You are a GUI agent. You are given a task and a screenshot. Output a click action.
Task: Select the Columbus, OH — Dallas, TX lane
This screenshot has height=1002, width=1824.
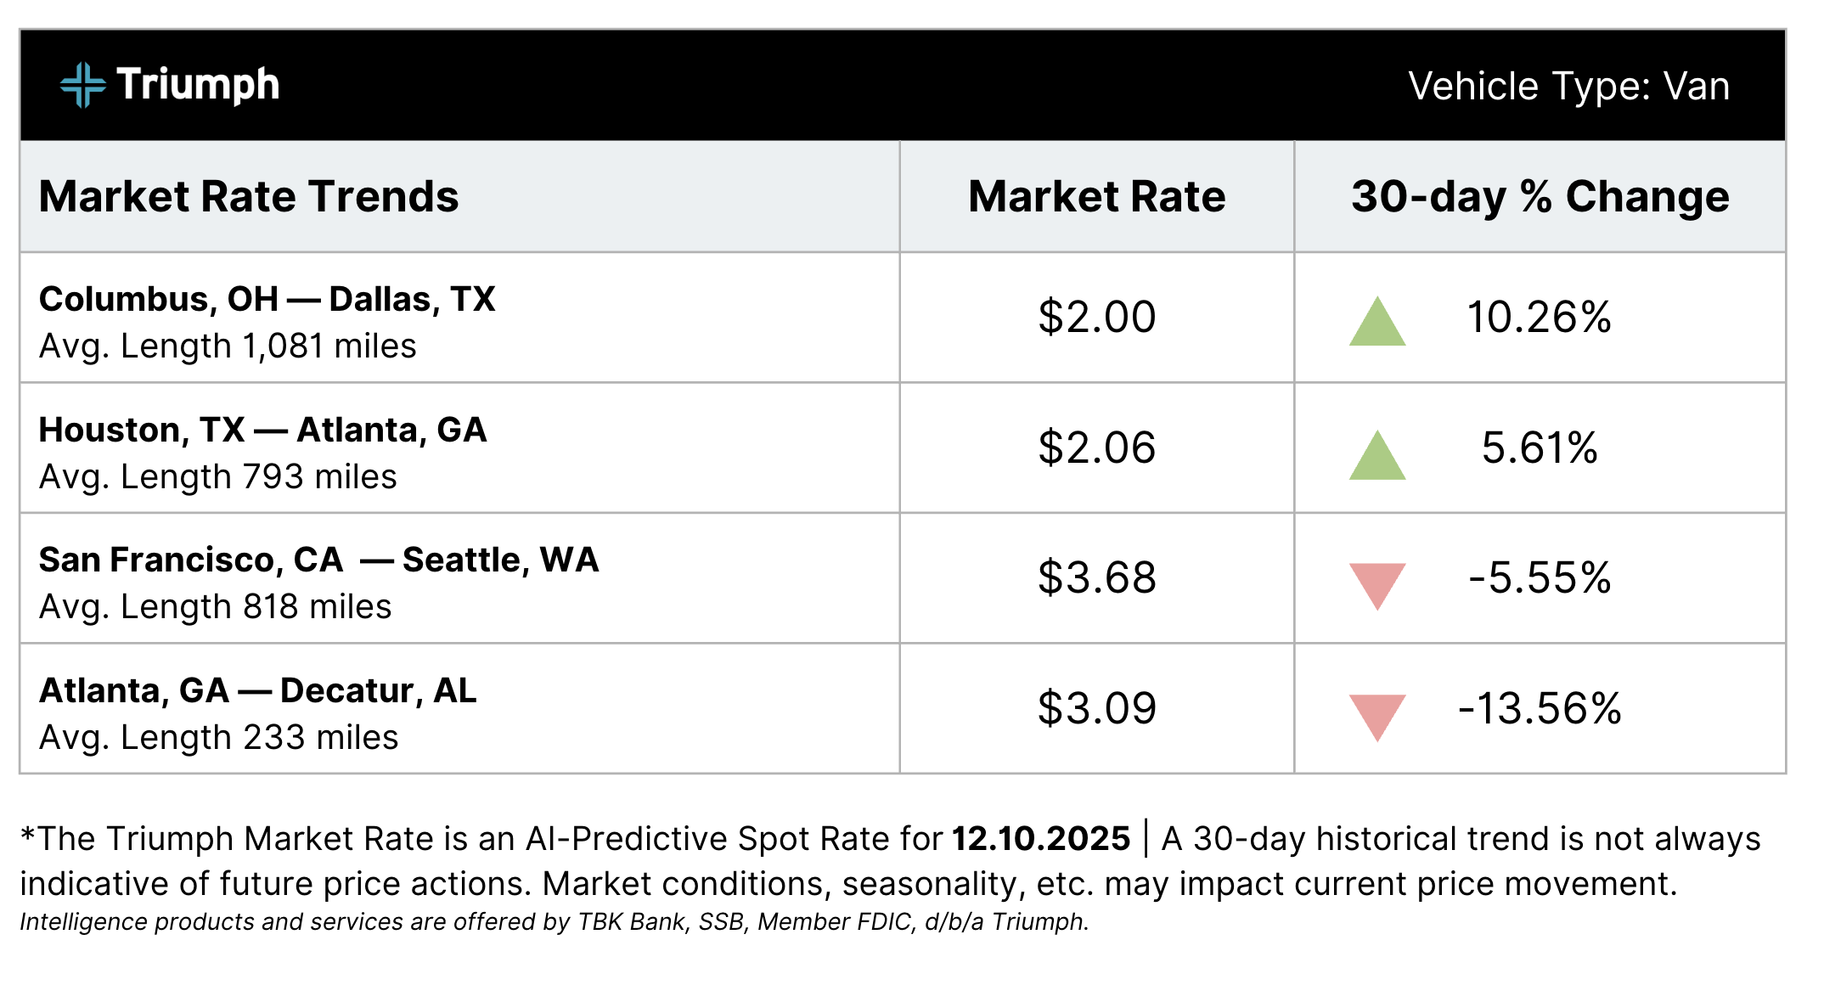(267, 300)
